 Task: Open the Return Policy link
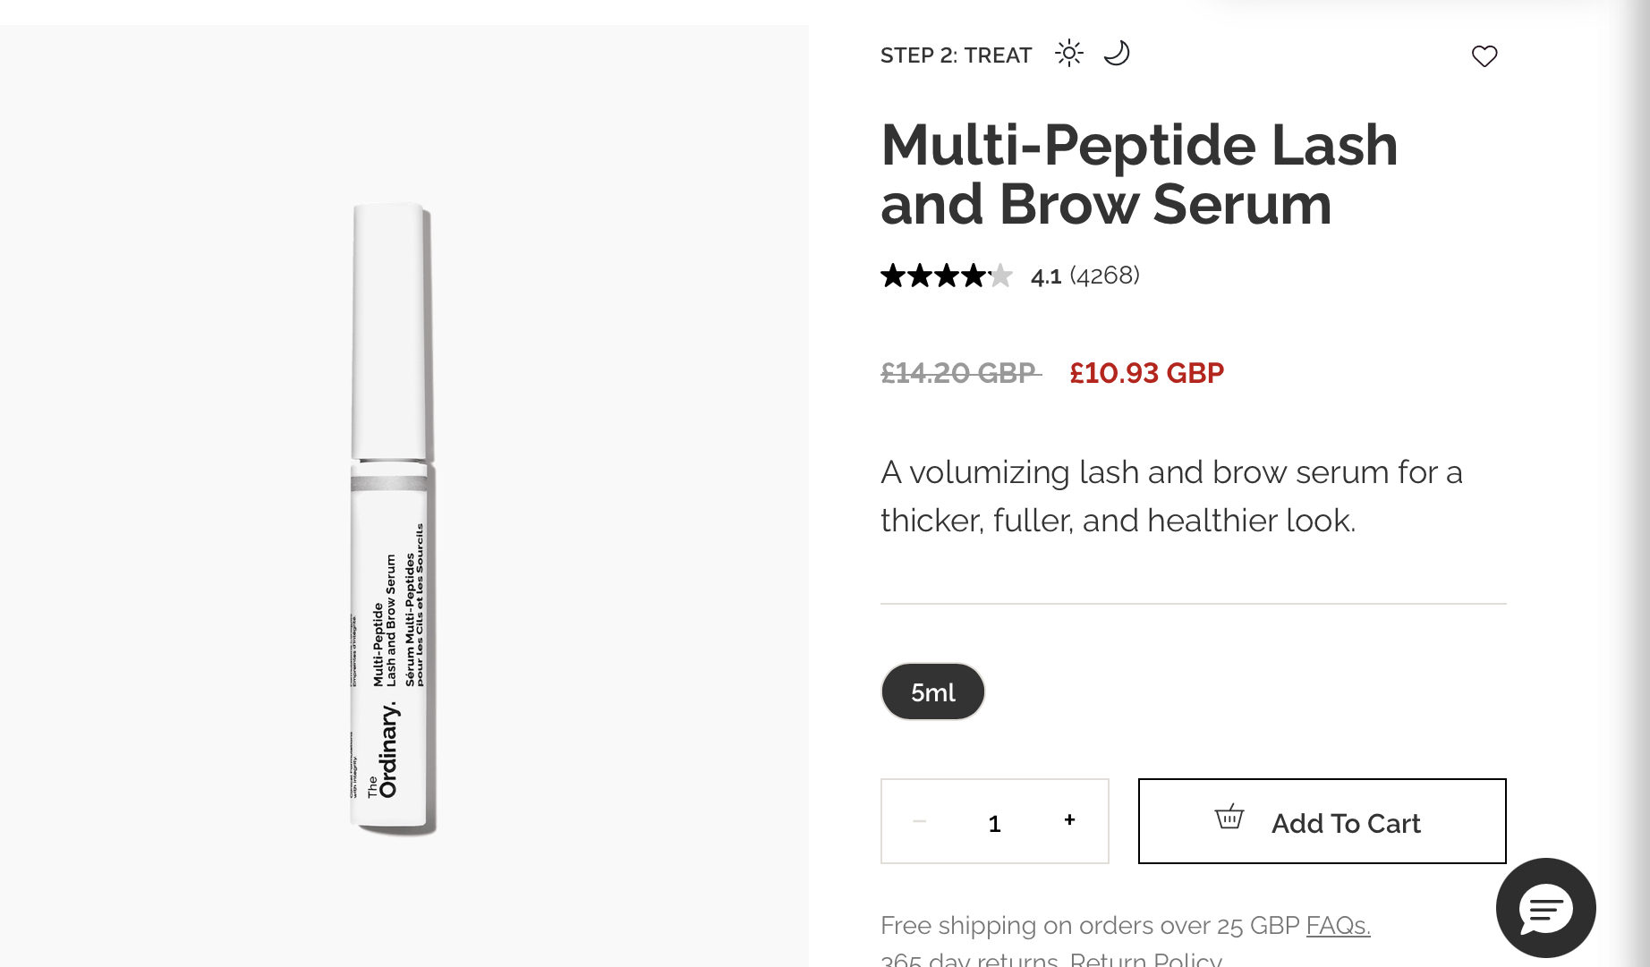(1145, 960)
